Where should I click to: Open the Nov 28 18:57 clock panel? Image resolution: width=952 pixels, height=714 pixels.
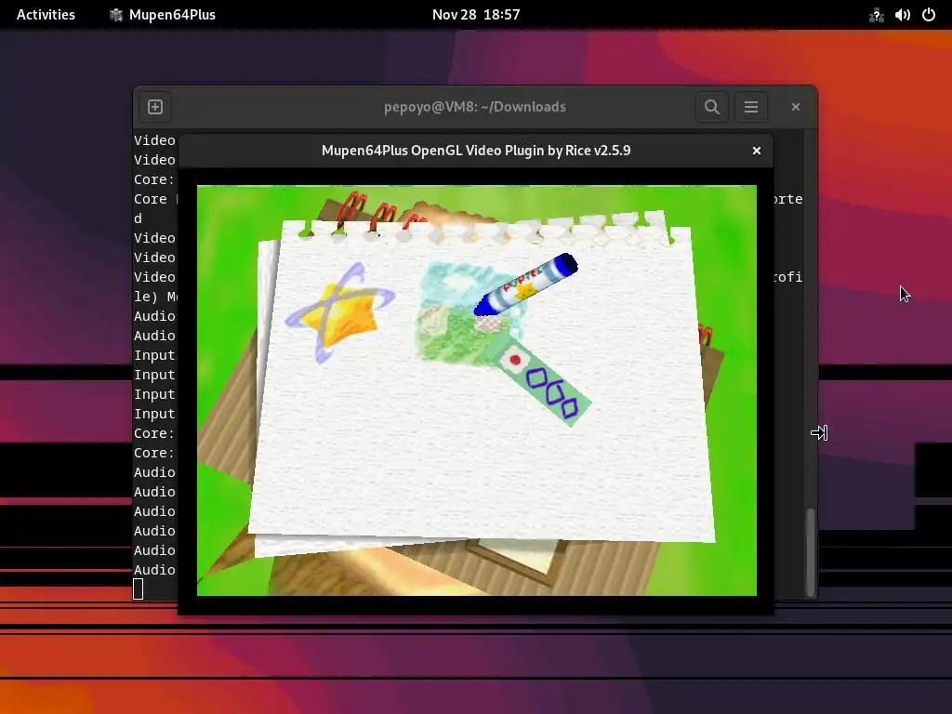tap(476, 15)
